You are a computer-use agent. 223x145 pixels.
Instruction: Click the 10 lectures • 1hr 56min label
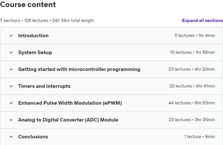(192, 52)
